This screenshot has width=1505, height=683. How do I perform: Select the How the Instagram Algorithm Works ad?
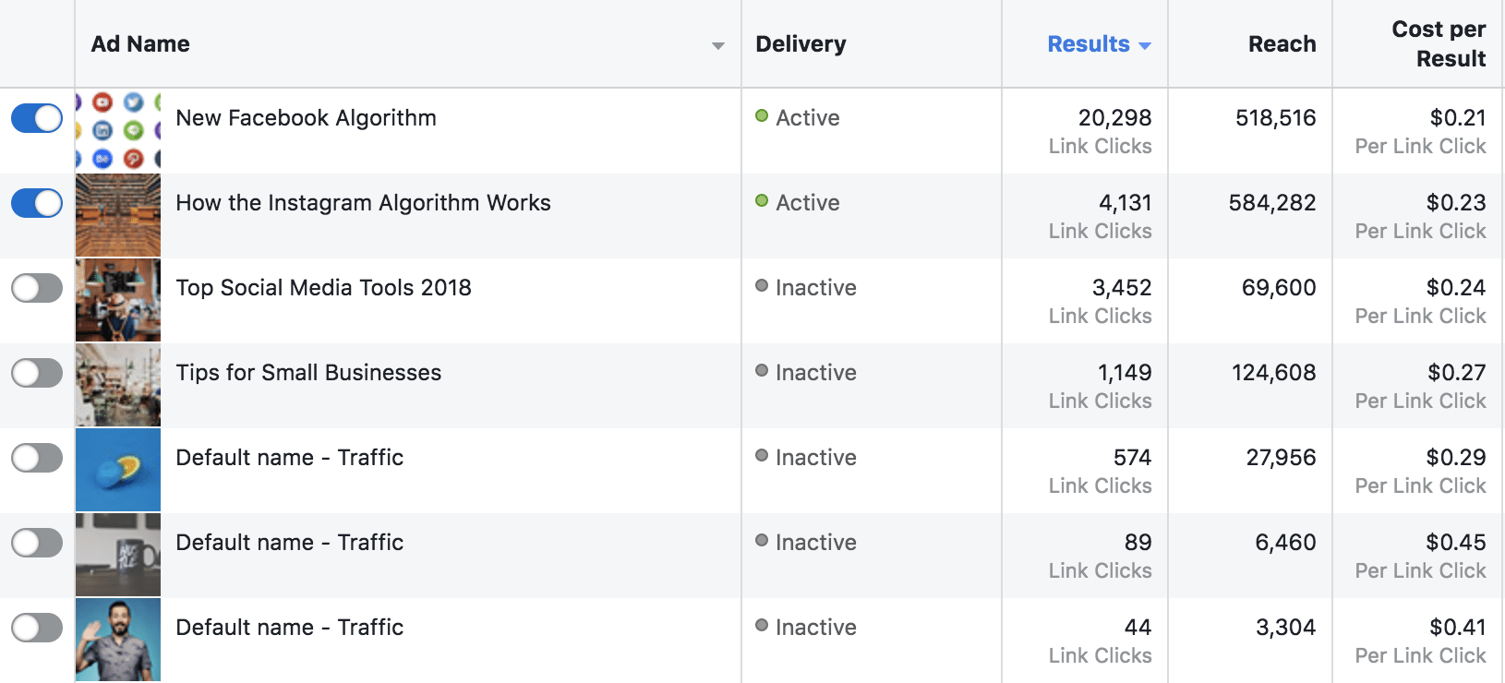[x=364, y=203]
